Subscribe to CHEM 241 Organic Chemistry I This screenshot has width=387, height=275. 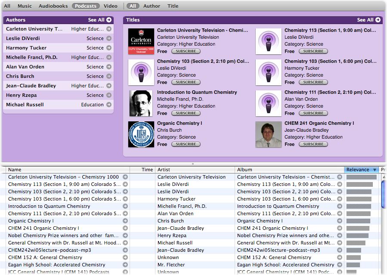tap(313, 144)
